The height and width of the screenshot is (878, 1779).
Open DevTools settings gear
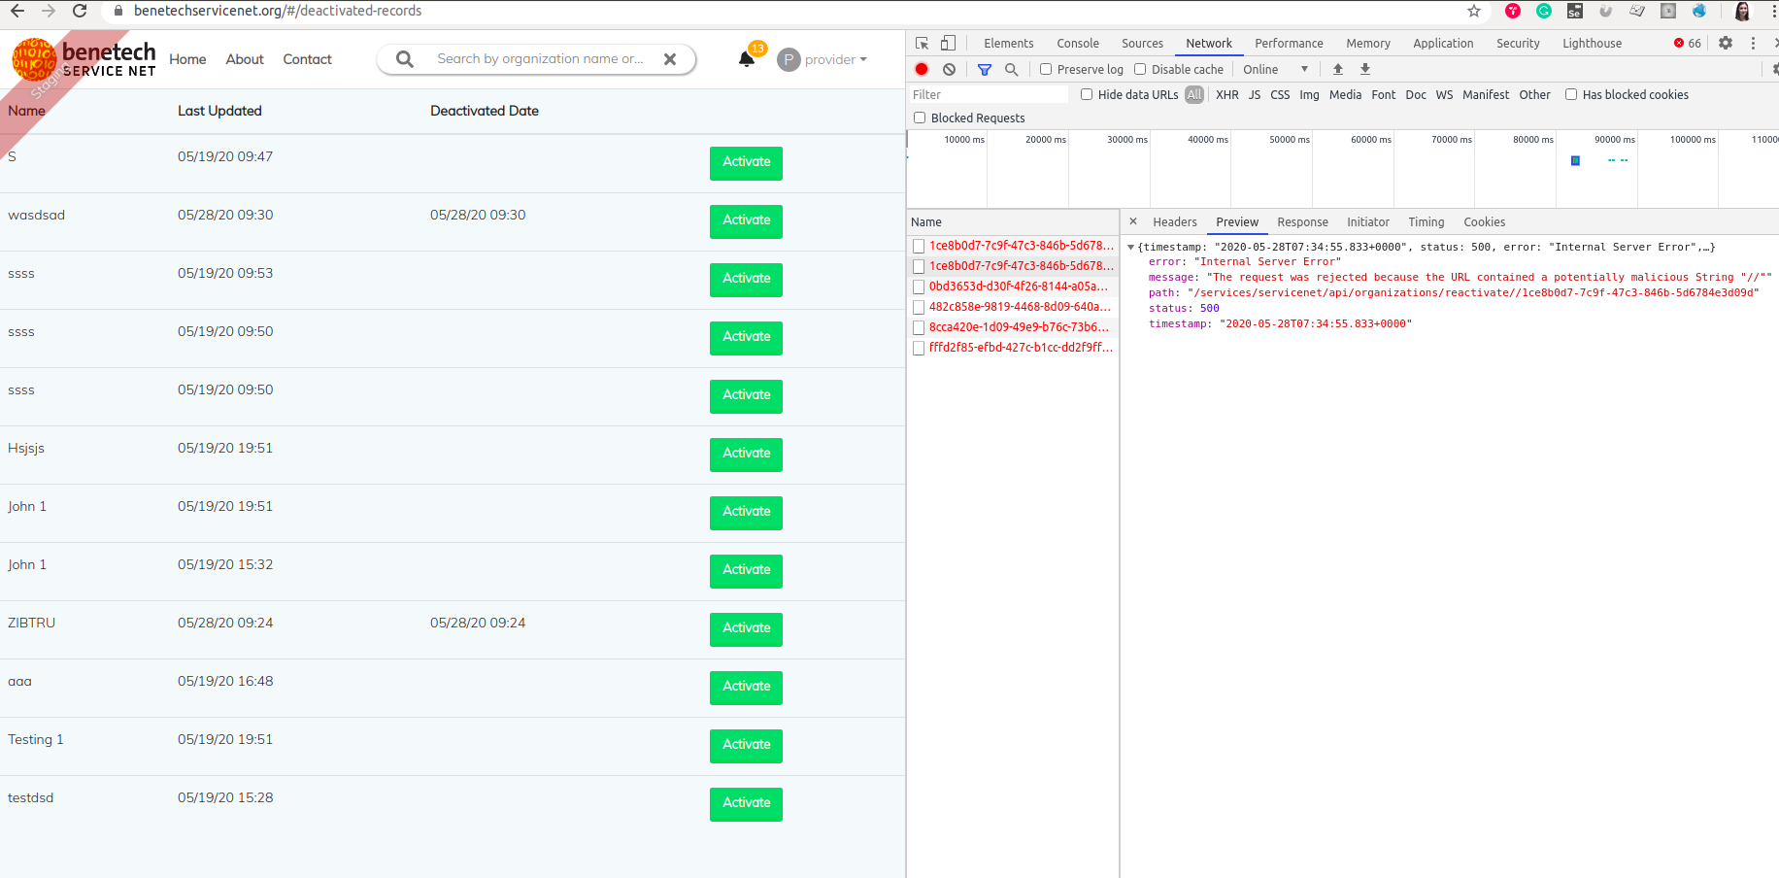[x=1725, y=43]
